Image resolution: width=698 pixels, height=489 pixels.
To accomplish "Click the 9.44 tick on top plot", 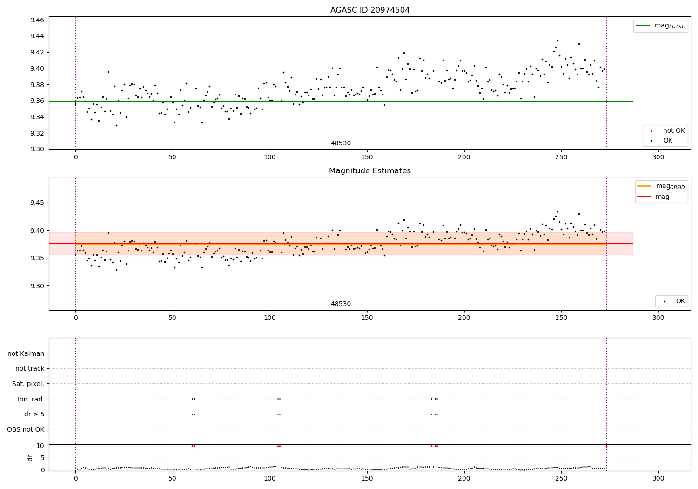I will (38, 36).
